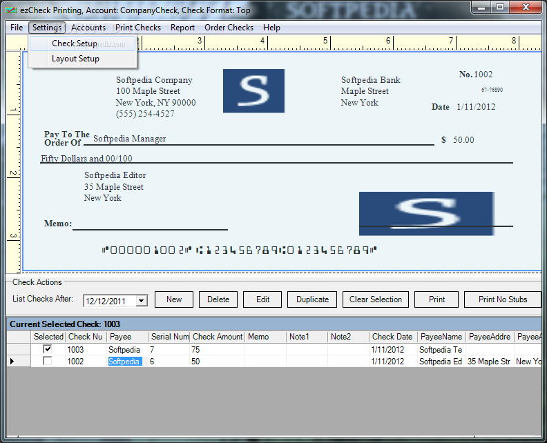
Task: Click the Print No Stubs button
Action: click(x=502, y=299)
